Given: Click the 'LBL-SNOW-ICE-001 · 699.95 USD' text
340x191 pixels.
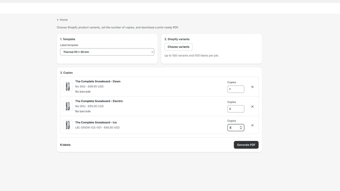Looking at the screenshot, I should (x=97, y=127).
